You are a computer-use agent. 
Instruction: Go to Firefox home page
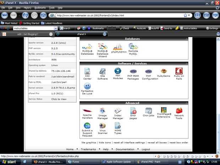point(43,15)
